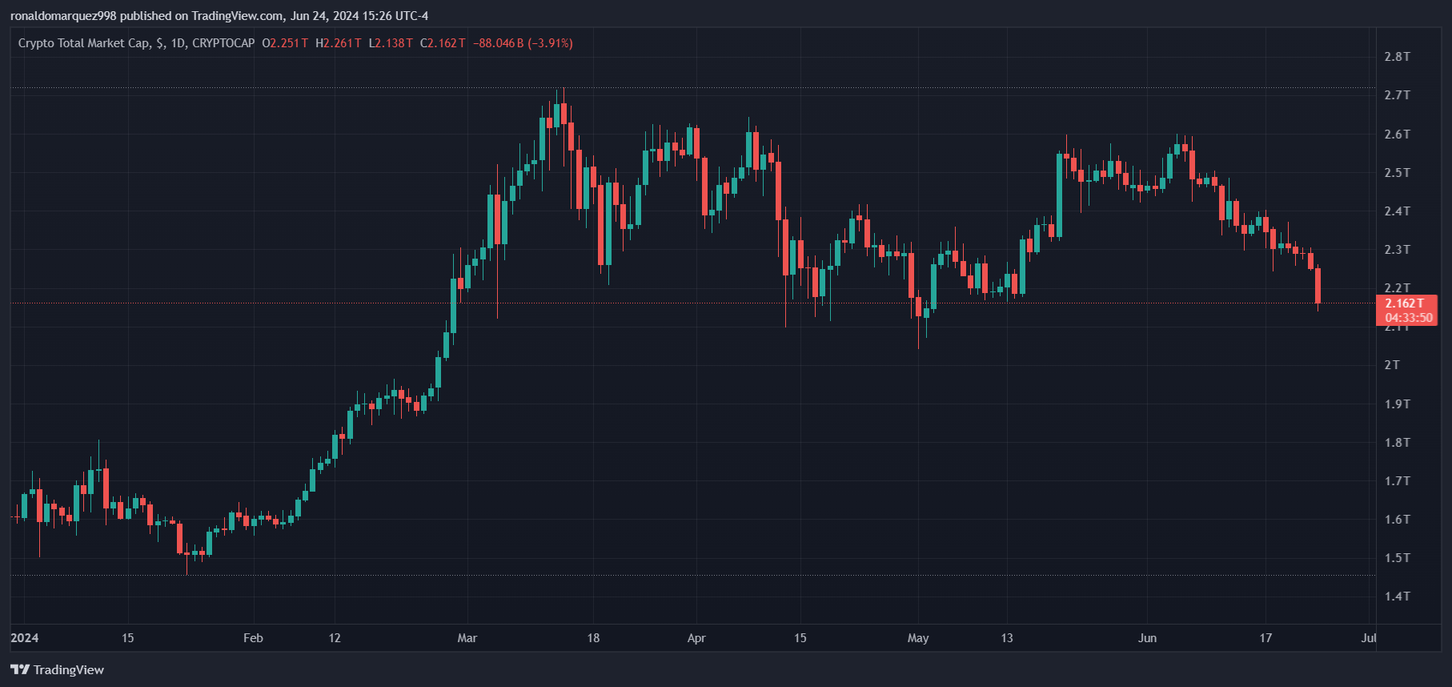Click the 2.7T price axis label

[1398, 95]
